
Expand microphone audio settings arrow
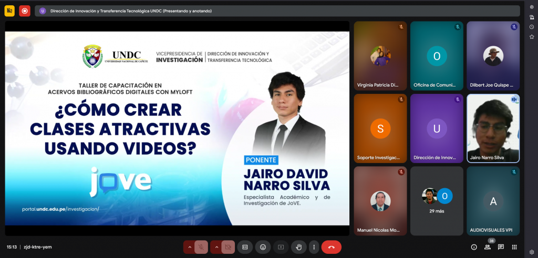pos(189,247)
